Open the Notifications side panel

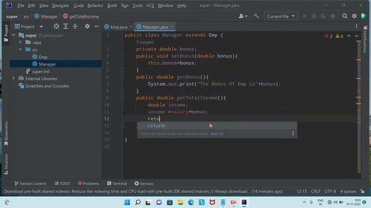click(365, 39)
